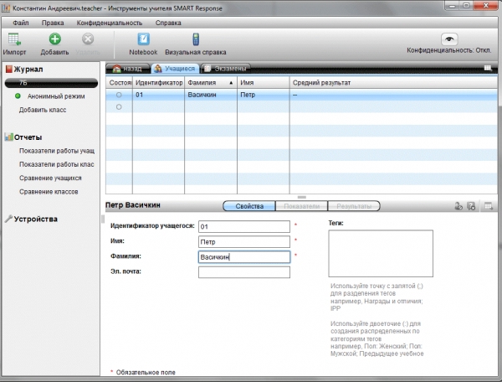Open the Правка menu
Viewport: 502px width, 382px height.
pos(53,23)
